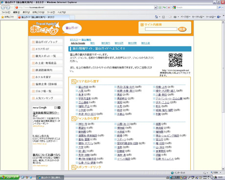Open the セーフティ(S) dropdown menu
Image resolution: width=225 pixels, height=180 pixels.
[198, 17]
